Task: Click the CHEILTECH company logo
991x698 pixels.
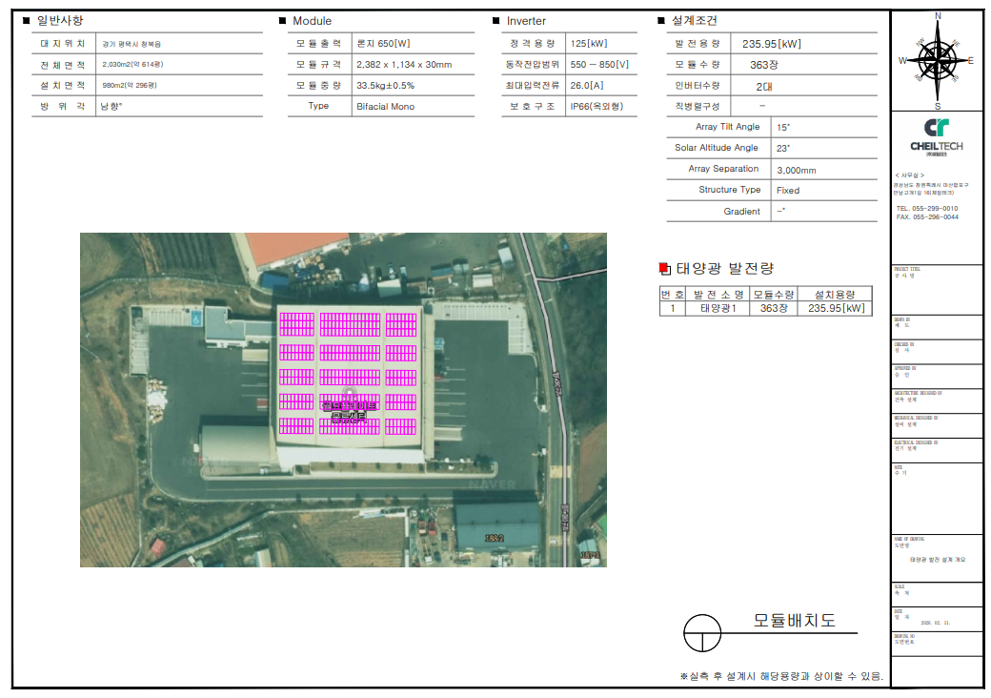Action: (938, 134)
